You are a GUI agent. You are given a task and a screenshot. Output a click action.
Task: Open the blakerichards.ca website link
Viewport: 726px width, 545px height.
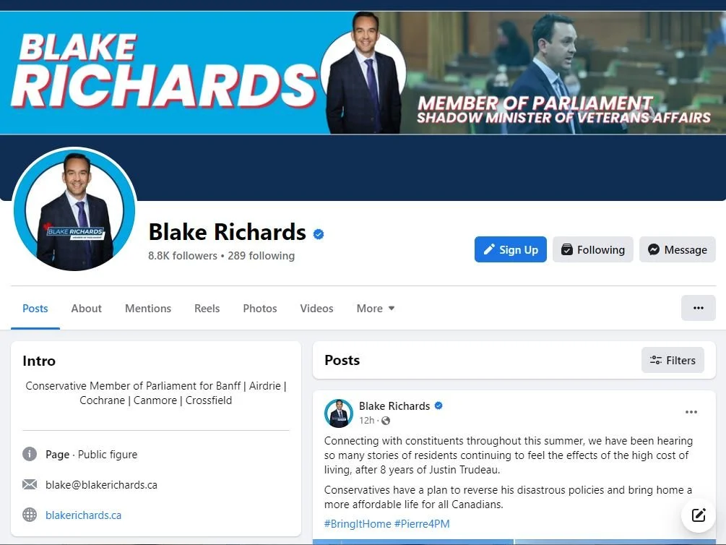point(83,515)
